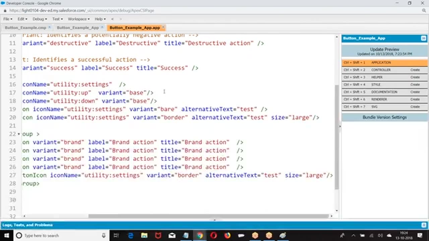Click the horizontal editor scrollbar thumb

coord(209,216)
